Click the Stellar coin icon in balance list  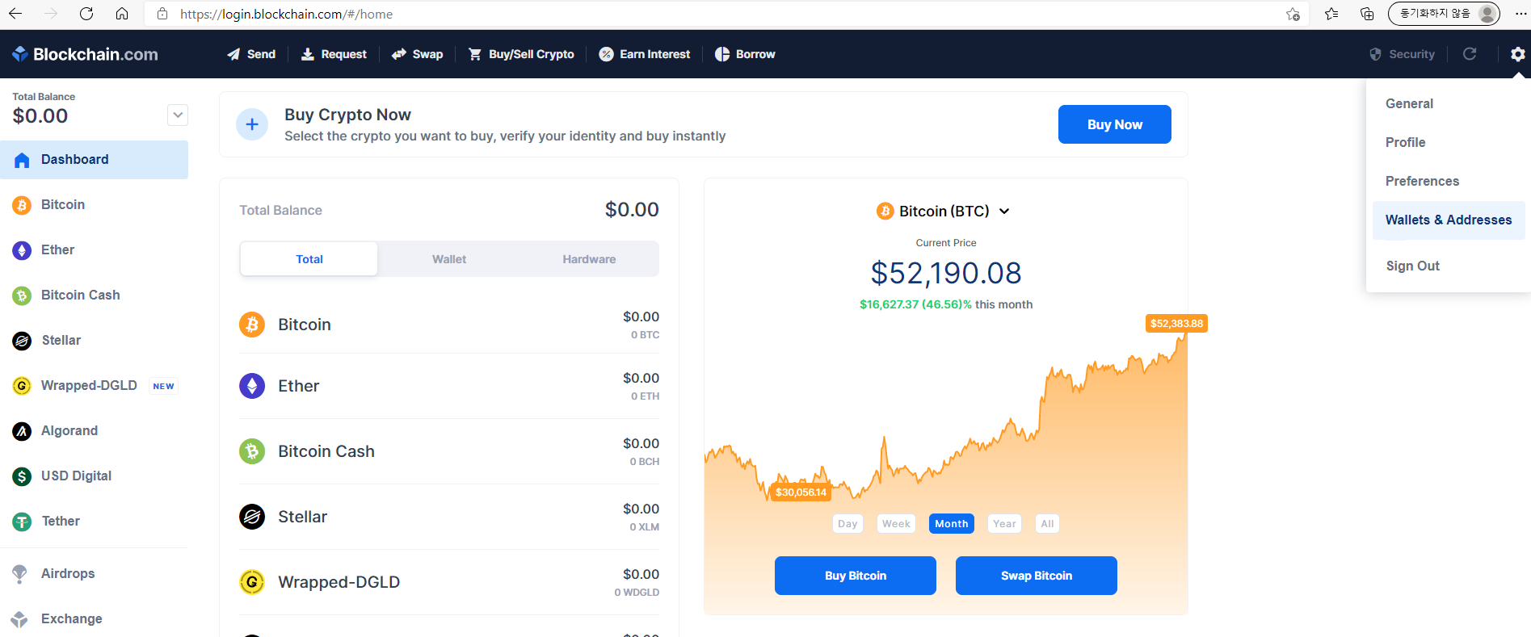(x=252, y=517)
